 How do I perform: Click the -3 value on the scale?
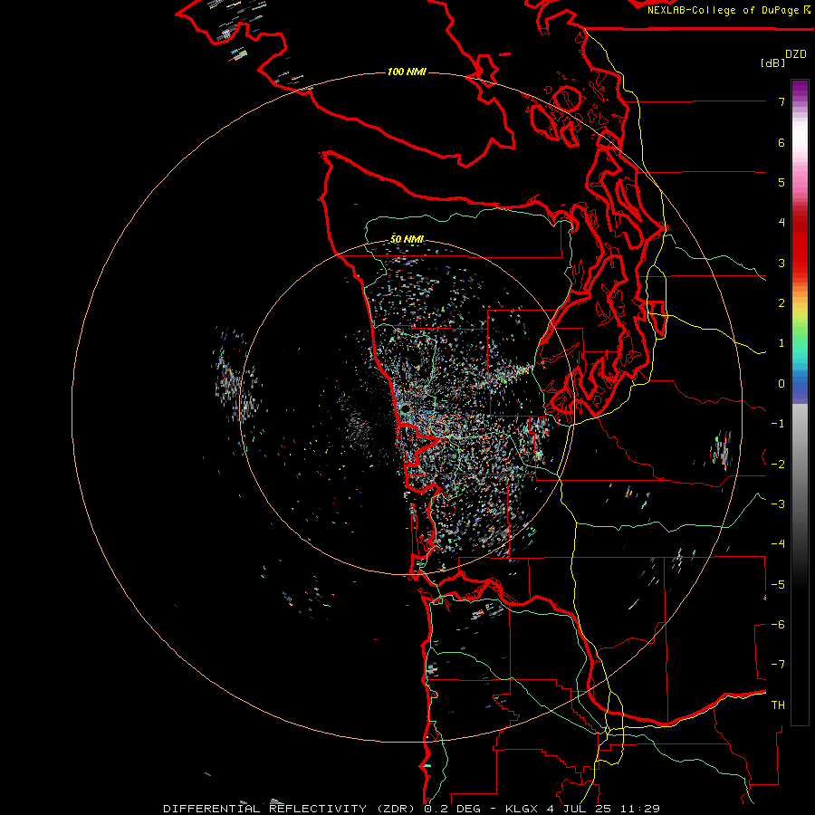point(778,504)
